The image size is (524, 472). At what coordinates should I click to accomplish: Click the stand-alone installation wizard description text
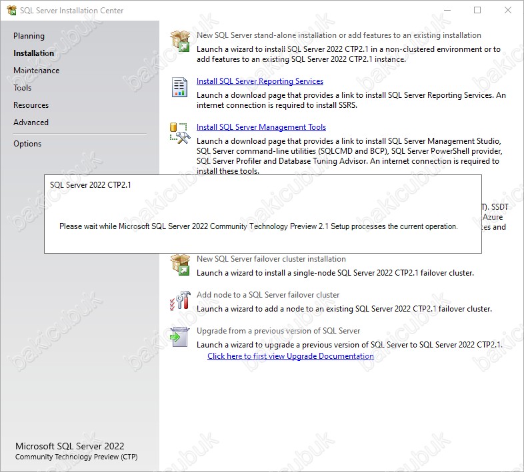(x=349, y=54)
